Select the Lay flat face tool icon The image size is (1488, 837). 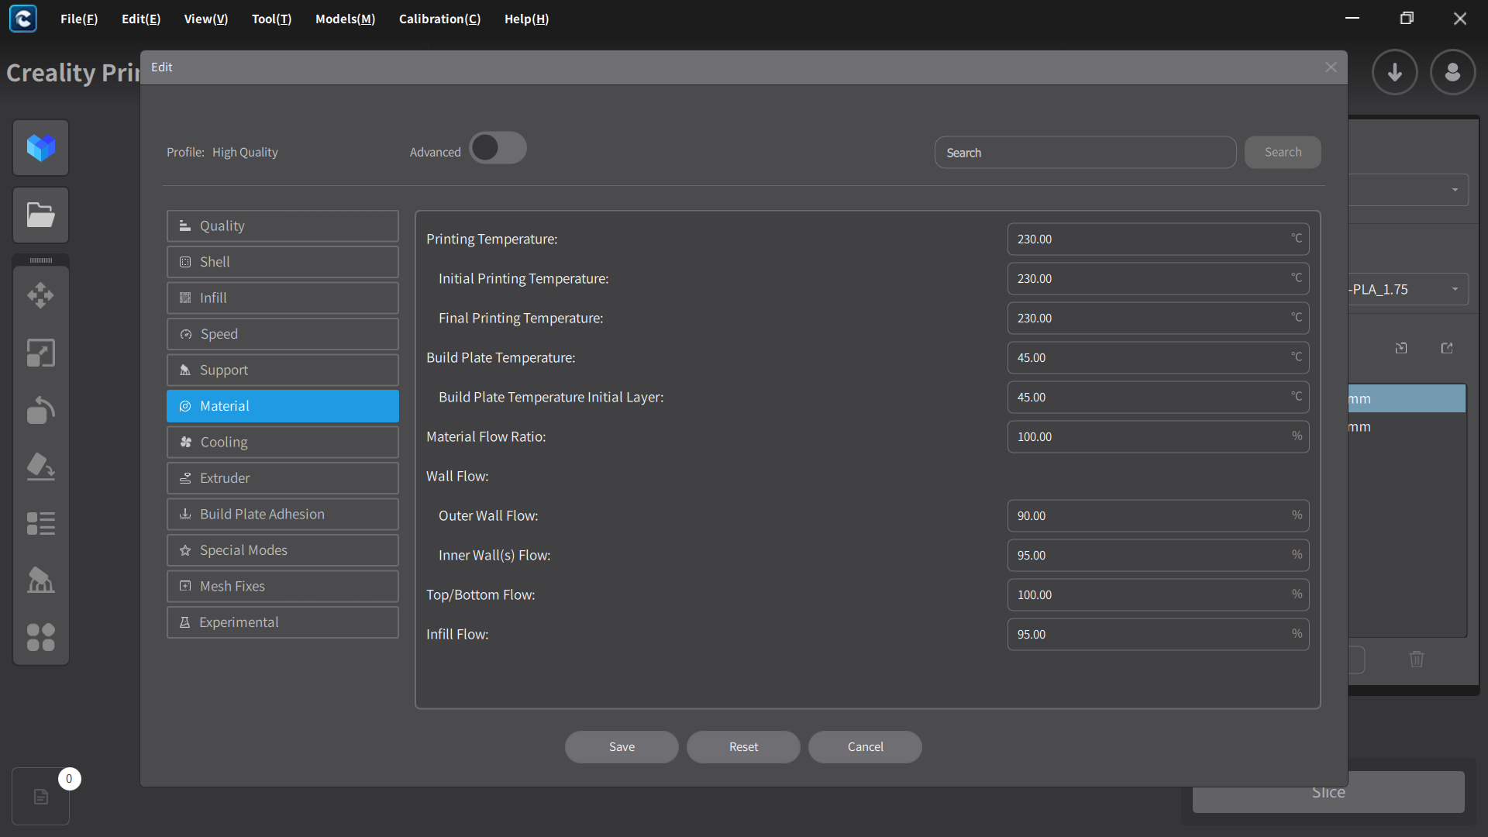[41, 467]
